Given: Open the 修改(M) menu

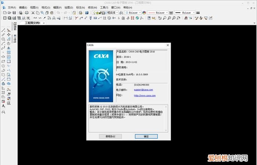Looking at the screenshot, I should [93, 8].
